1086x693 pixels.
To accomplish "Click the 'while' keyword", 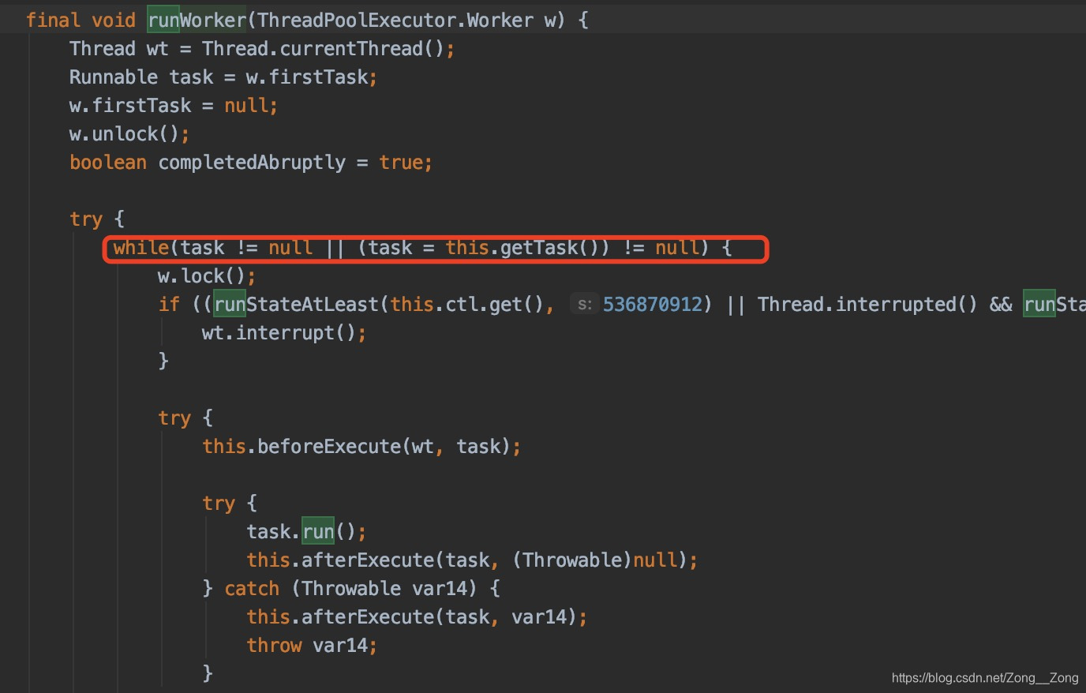I will point(141,248).
